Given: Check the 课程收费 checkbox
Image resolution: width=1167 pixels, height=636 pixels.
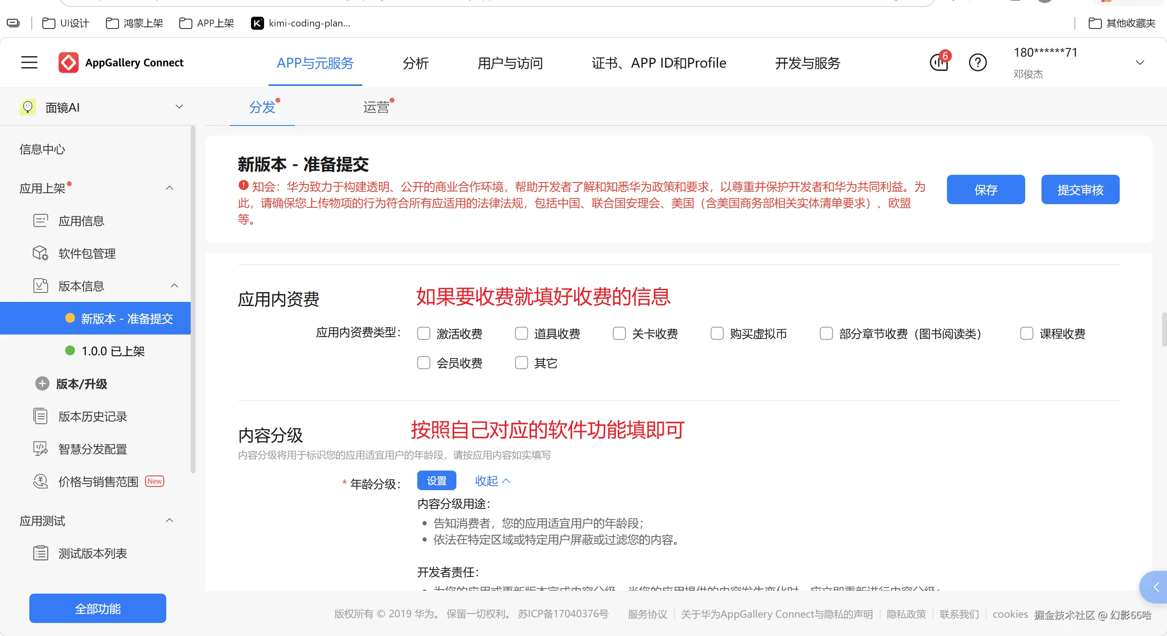Looking at the screenshot, I should 1026,333.
